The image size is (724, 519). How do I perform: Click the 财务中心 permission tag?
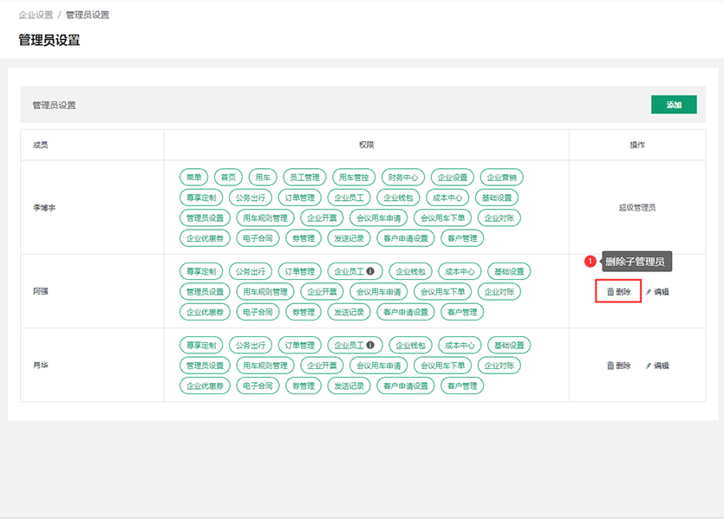(403, 177)
